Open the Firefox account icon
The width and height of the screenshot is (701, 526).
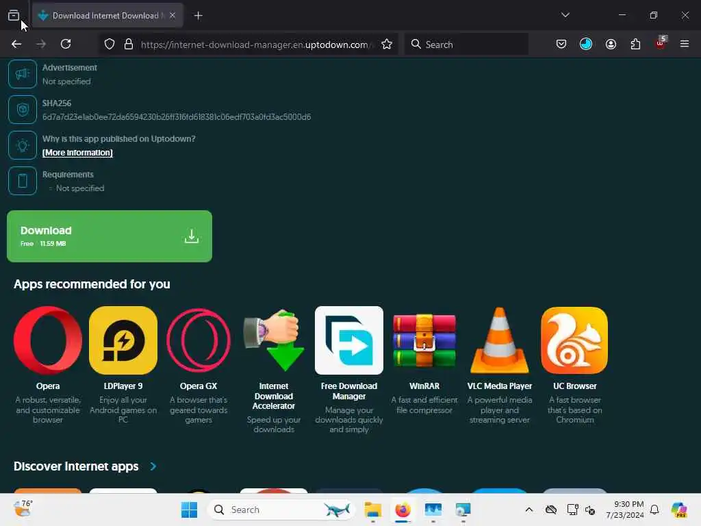(611, 44)
